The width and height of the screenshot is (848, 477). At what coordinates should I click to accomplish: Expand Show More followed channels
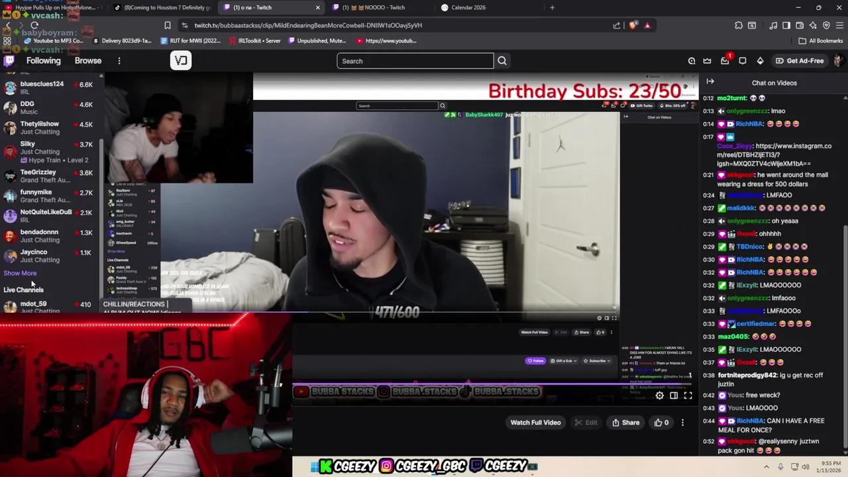point(20,273)
